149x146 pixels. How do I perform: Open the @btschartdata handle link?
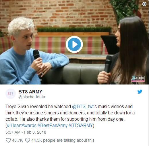[32, 97]
